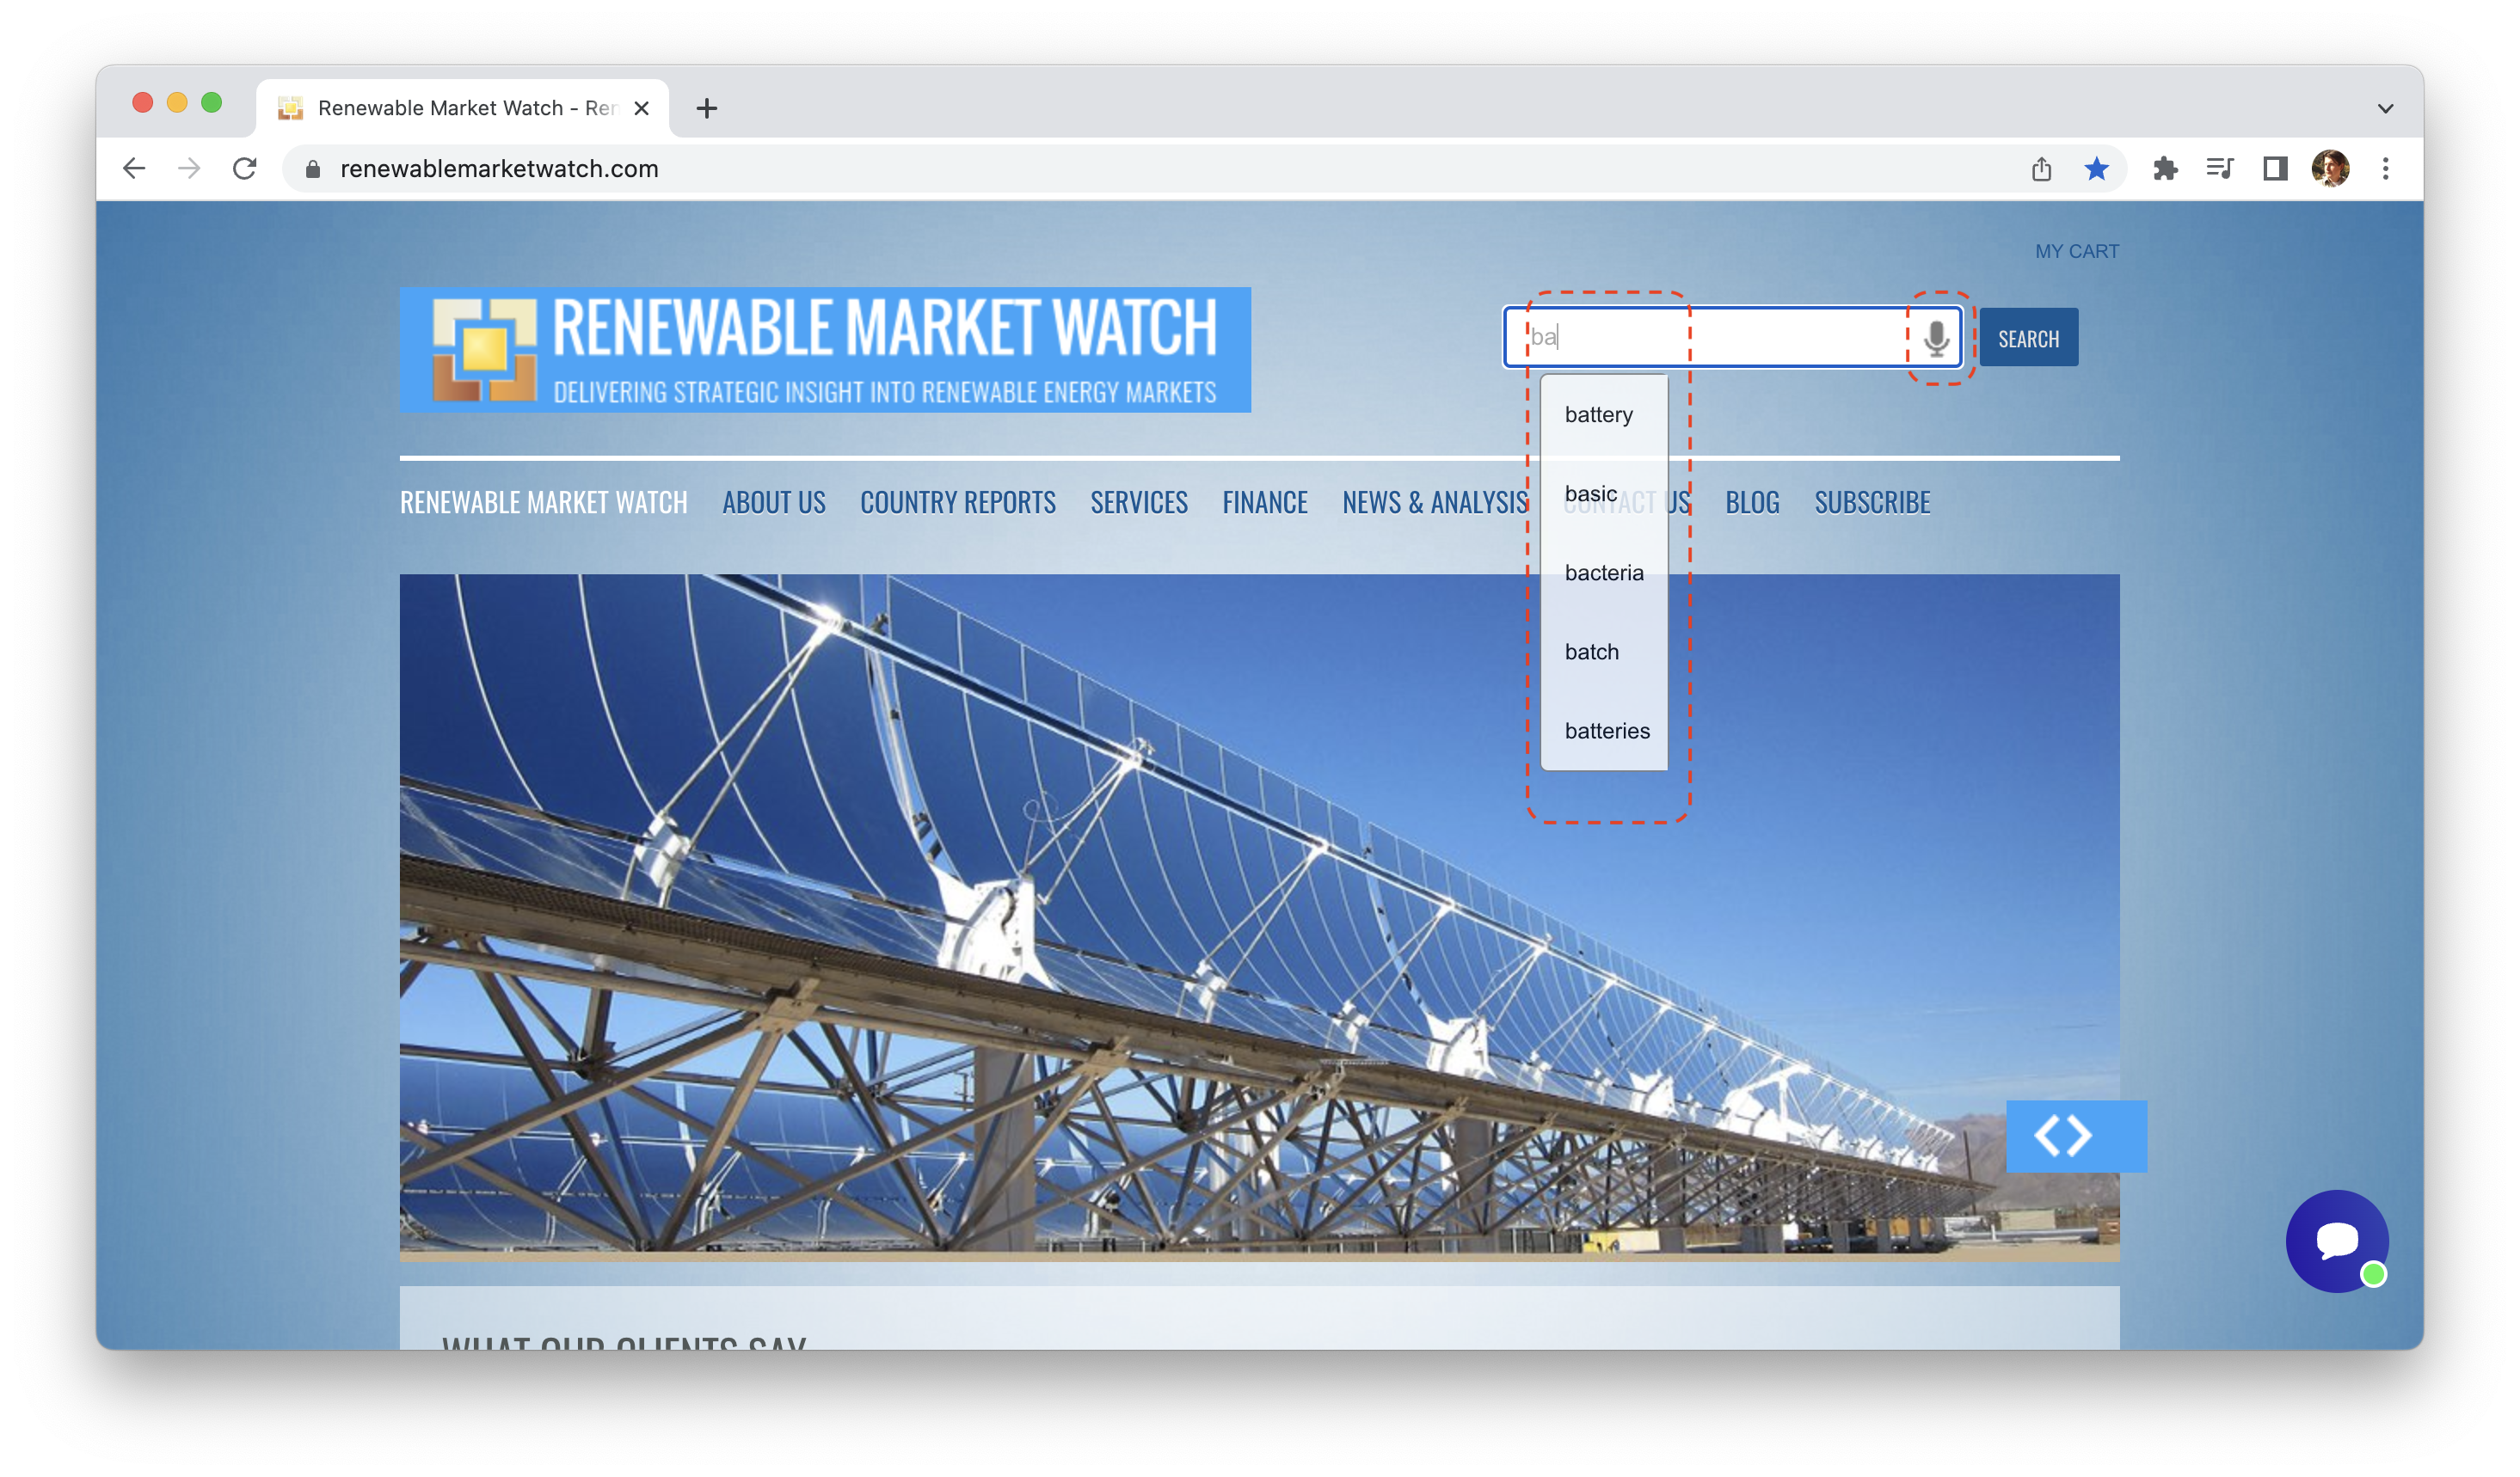View site security lock information
The width and height of the screenshot is (2520, 1477).
pyautogui.click(x=313, y=169)
